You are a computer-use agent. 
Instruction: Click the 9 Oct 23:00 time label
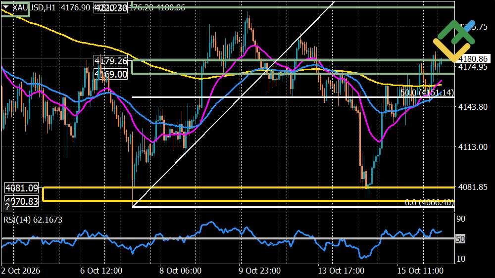click(259, 271)
